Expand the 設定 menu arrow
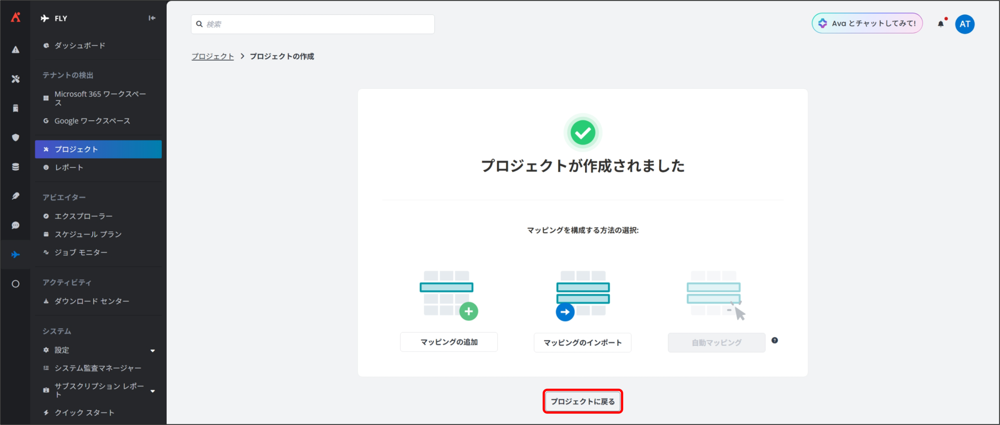 tap(153, 350)
